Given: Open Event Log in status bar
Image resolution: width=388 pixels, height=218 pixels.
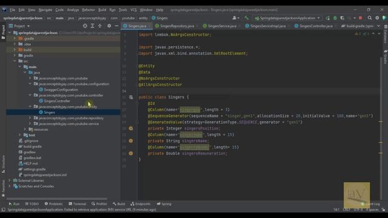Looking at the screenshot, I should tap(370, 204).
